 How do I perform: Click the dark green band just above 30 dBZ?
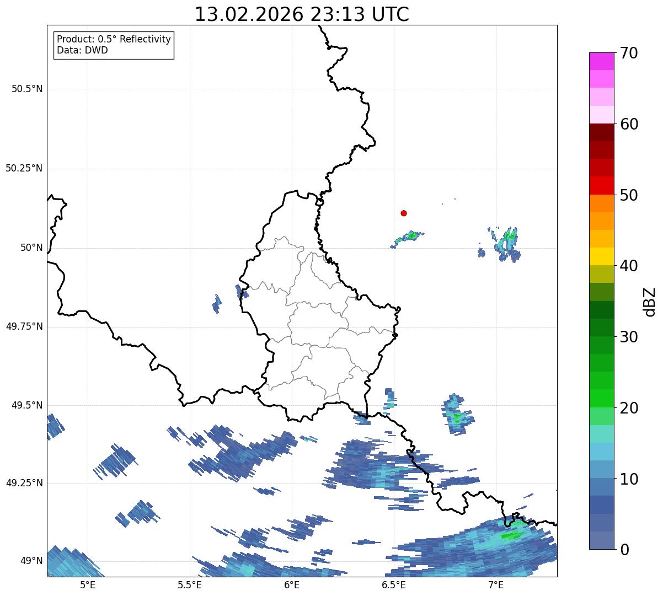(601, 327)
